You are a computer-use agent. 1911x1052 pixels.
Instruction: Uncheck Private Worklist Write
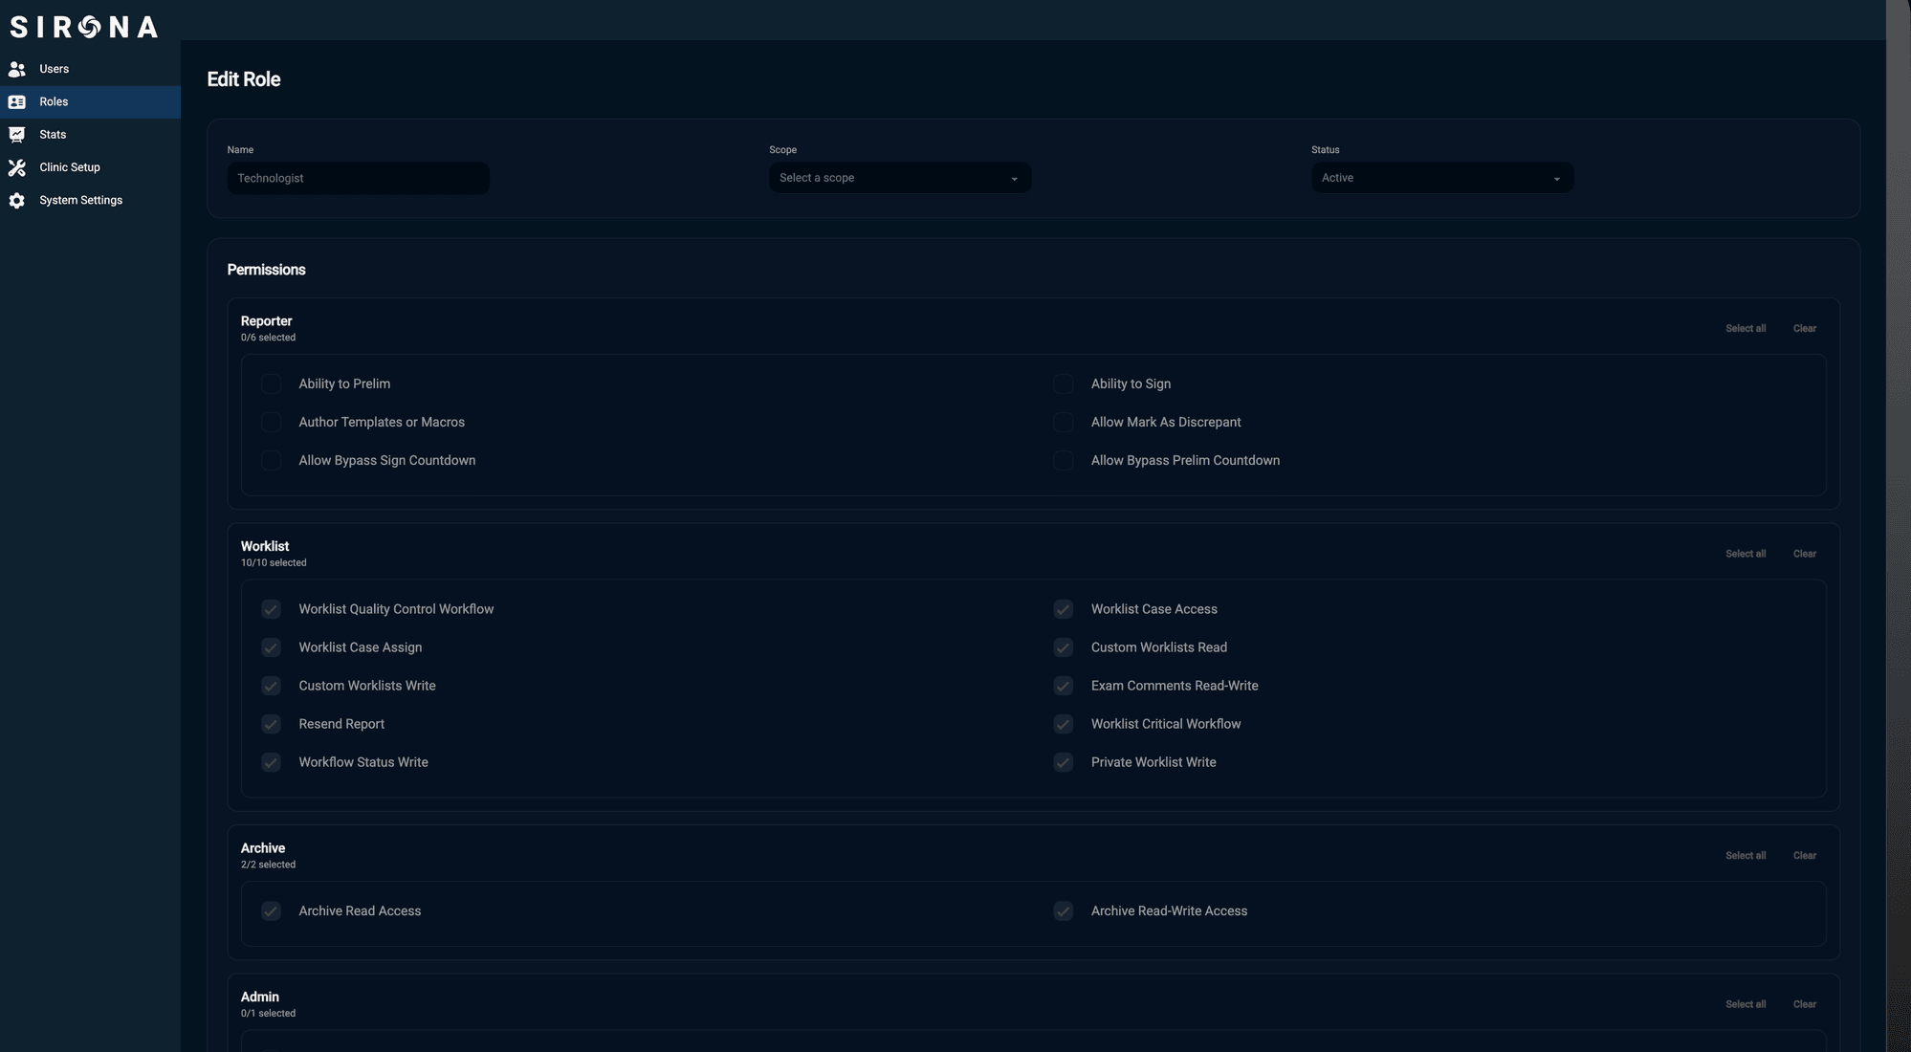coord(1064,762)
